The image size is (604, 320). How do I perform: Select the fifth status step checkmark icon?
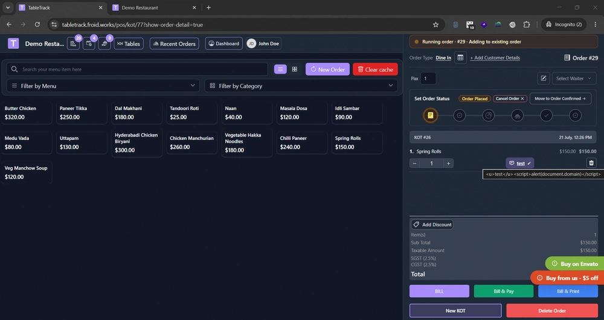(x=546, y=115)
